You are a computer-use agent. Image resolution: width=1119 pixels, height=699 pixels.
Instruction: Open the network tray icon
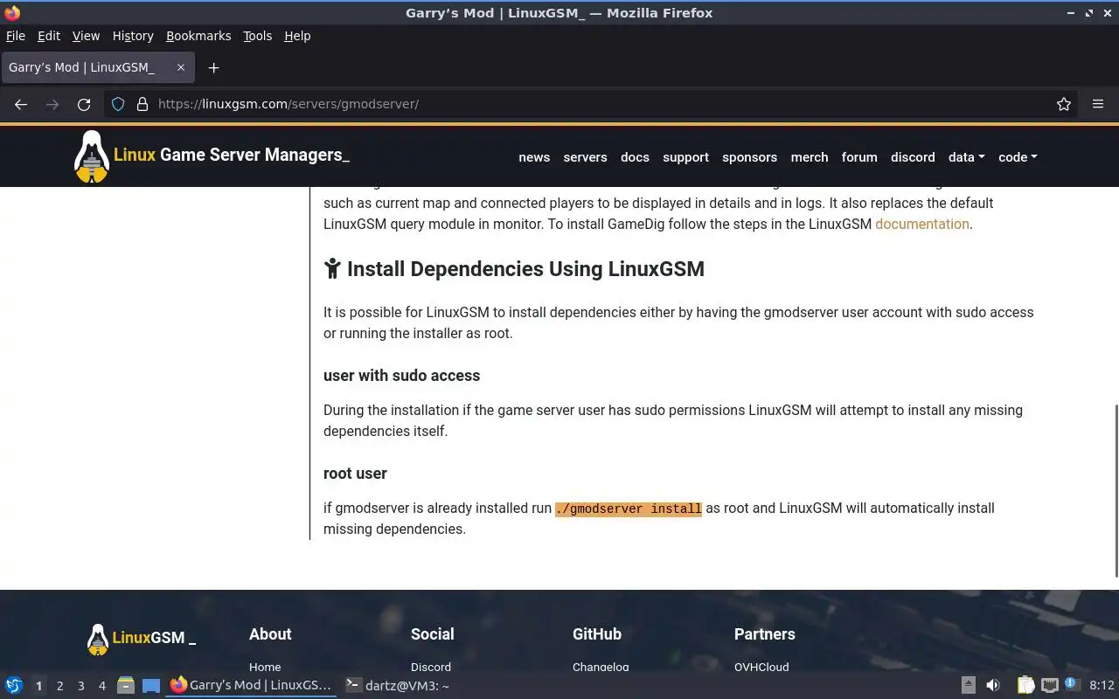[1049, 686]
